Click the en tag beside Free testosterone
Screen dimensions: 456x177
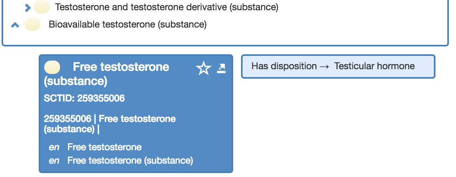pos(54,147)
